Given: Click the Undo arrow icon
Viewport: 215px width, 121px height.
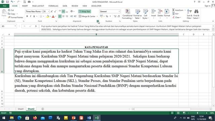Looking at the screenshot, I should [12, 2].
